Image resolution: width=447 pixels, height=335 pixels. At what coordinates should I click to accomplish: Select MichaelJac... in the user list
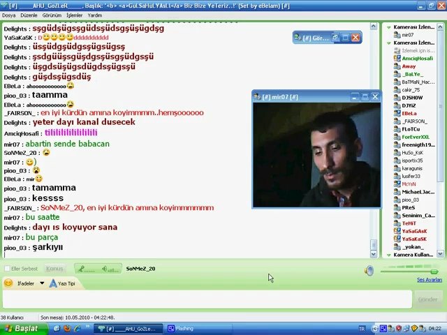418,192
